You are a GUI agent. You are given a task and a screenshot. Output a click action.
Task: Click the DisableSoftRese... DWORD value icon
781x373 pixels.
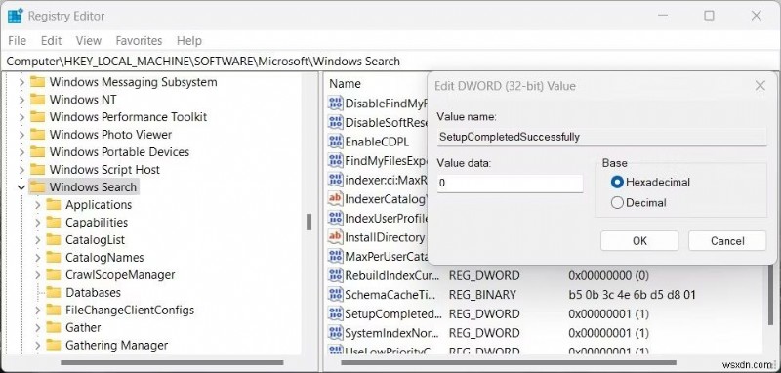pyautogui.click(x=336, y=122)
